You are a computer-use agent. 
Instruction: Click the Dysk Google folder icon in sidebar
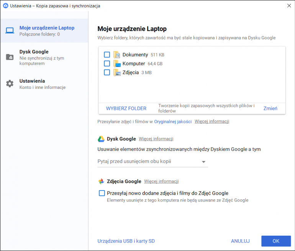click(10, 57)
